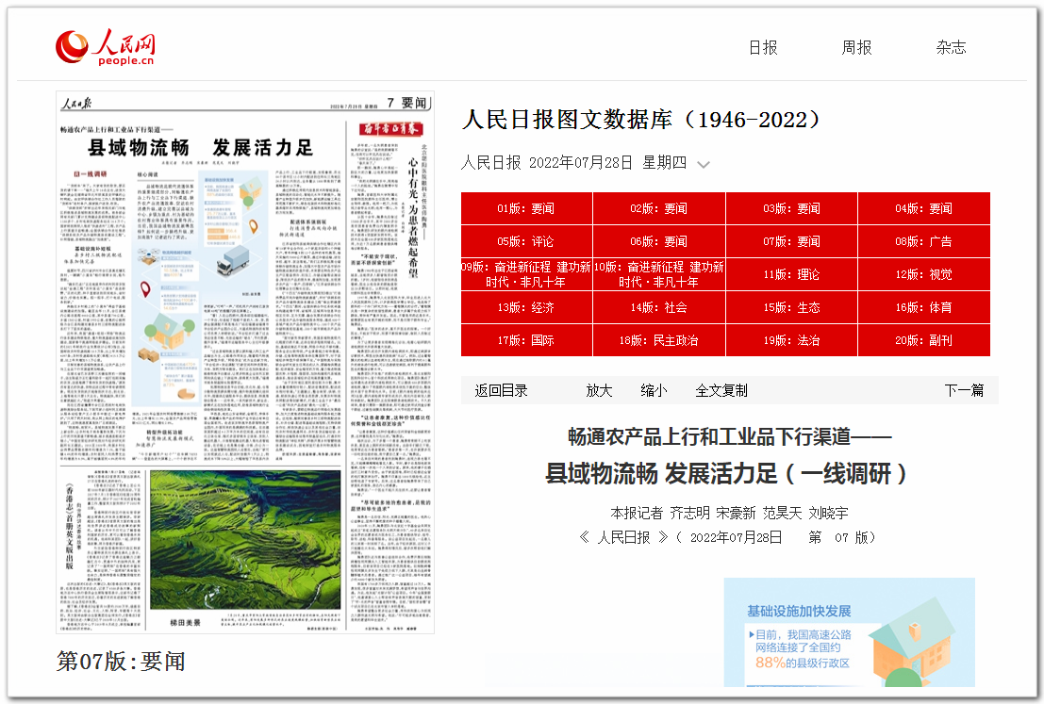Open page 12版: 视觉
1044x704 pixels.
pos(924,274)
